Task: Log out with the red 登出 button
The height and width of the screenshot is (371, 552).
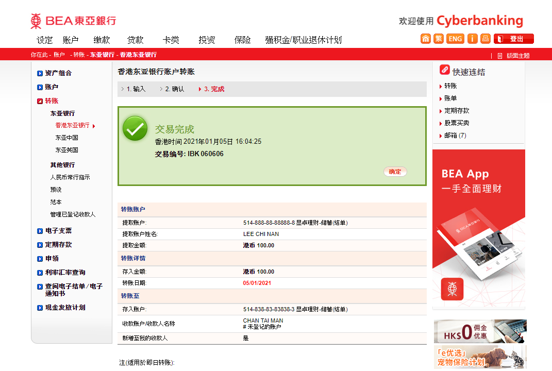Action: (x=514, y=39)
